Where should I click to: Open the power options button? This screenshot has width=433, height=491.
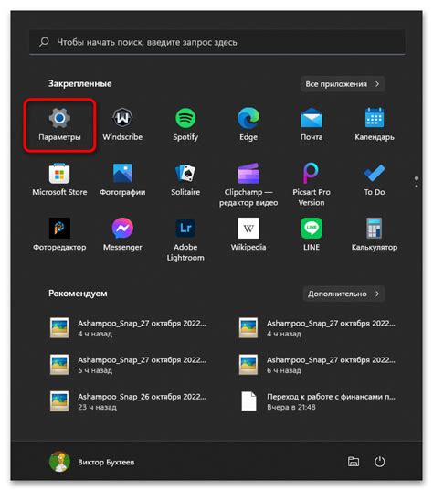click(x=379, y=462)
